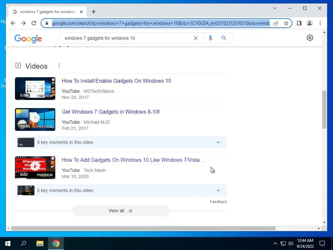Expand 9 key moments in this video
The width and height of the screenshot is (333, 250).
point(121,142)
